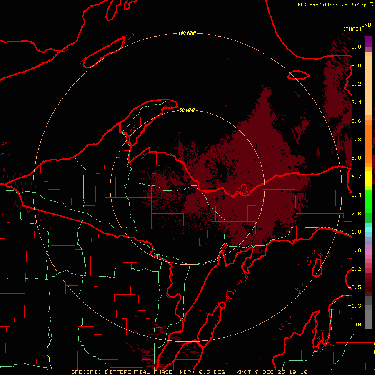The width and height of the screenshot is (375, 375).
Task: Pick the bright green color bar segment
Action: 368,201
